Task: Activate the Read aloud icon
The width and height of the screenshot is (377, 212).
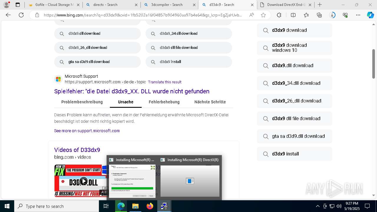Action: pyautogui.click(x=252, y=15)
